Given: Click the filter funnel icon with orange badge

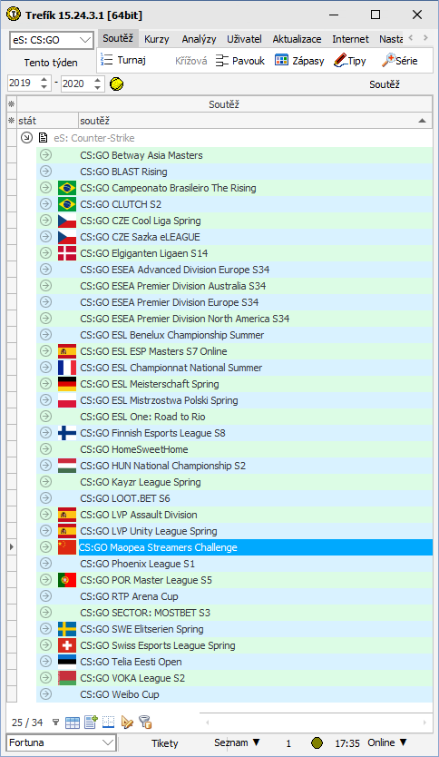Looking at the screenshot, I should (x=145, y=722).
